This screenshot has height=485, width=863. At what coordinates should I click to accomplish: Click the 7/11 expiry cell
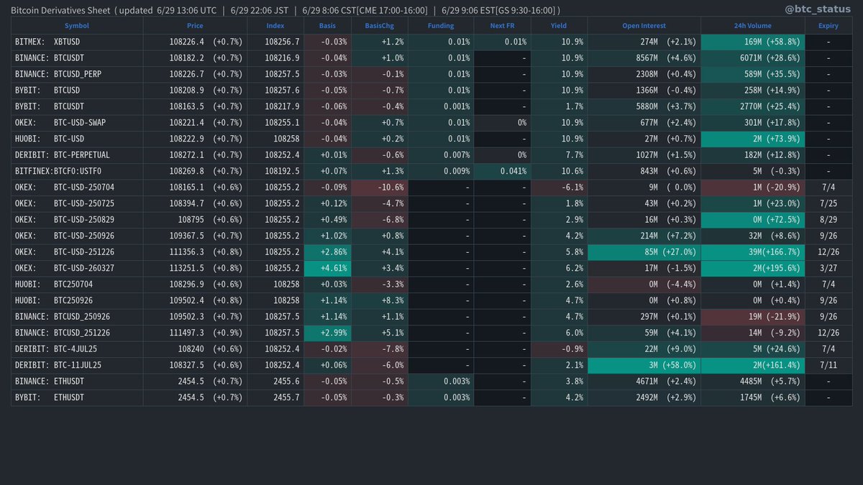[x=828, y=365]
